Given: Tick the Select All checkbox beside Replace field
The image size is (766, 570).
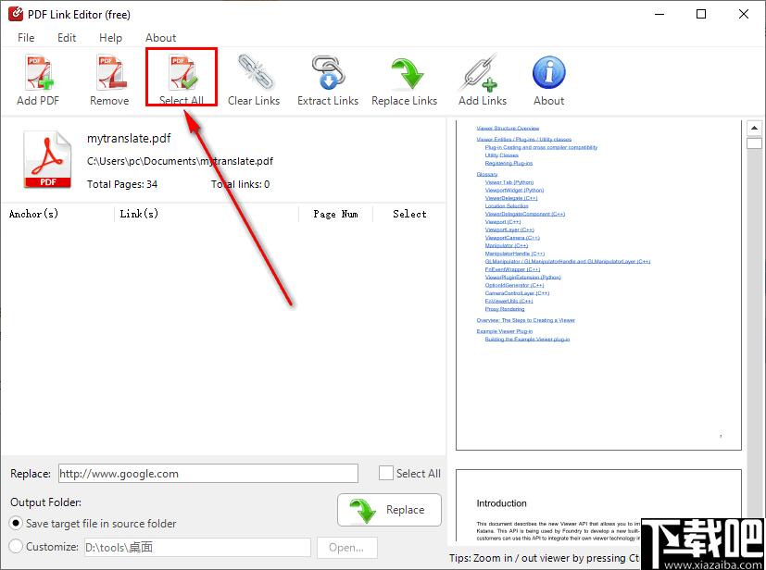Looking at the screenshot, I should 386,473.
